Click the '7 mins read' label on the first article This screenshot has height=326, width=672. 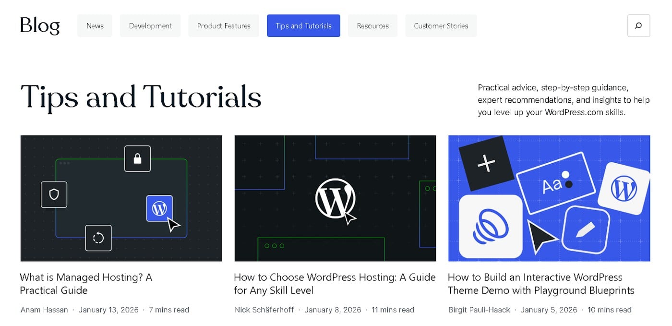[x=169, y=310]
